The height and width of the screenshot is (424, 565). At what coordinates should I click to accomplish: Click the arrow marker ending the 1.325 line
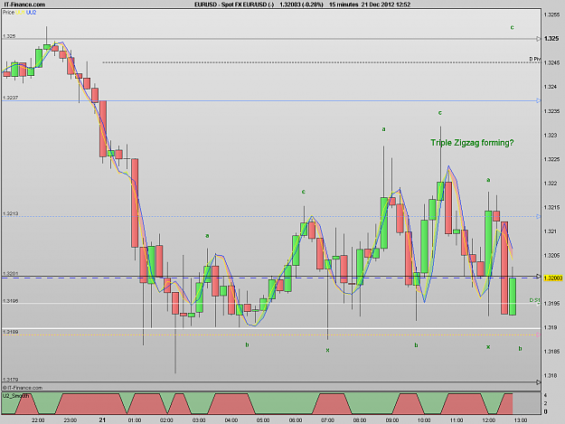coord(539,39)
